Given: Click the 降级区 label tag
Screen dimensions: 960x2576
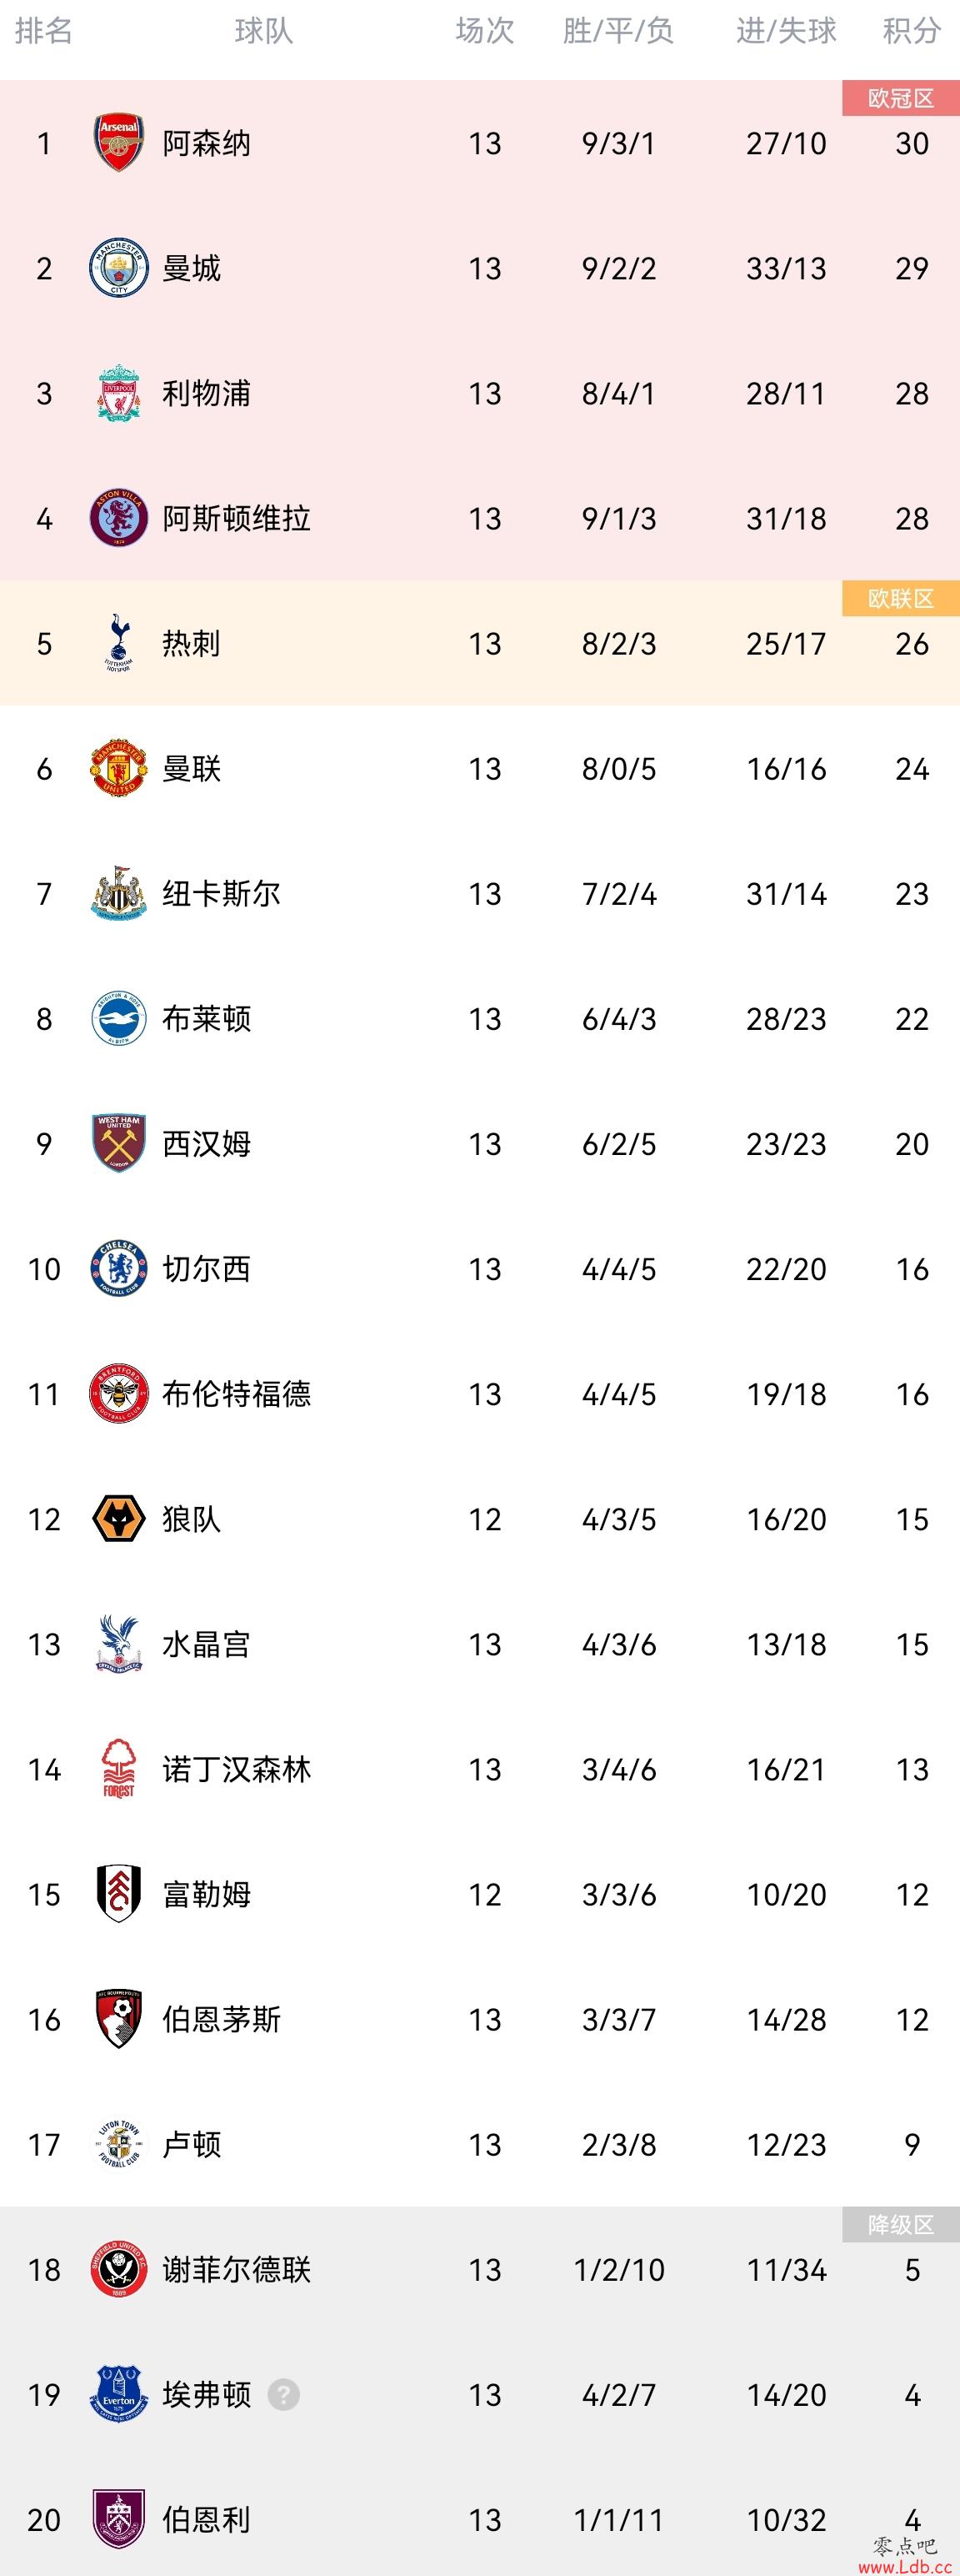Looking at the screenshot, I should [901, 2225].
